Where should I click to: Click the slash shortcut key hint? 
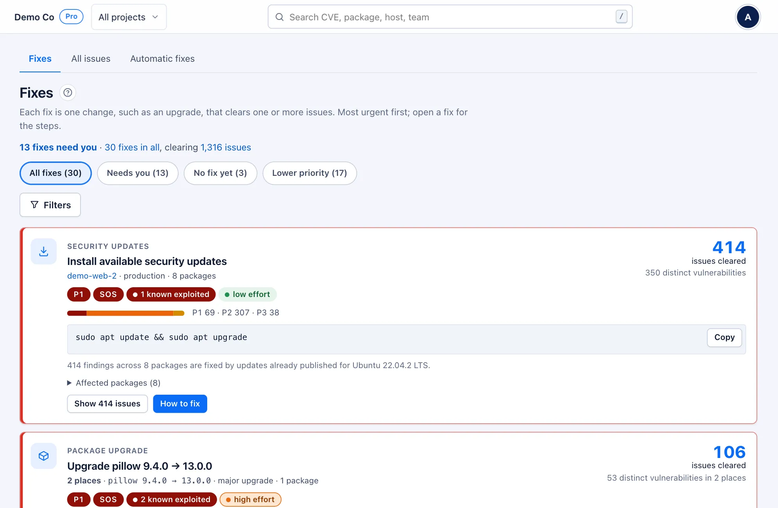621,16
